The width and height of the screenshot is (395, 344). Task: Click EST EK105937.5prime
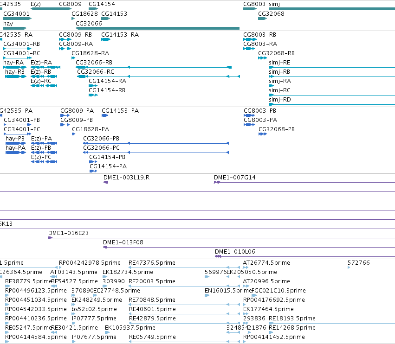pyautogui.click(x=130, y=328)
